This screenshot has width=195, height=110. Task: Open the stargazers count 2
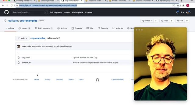172,21
